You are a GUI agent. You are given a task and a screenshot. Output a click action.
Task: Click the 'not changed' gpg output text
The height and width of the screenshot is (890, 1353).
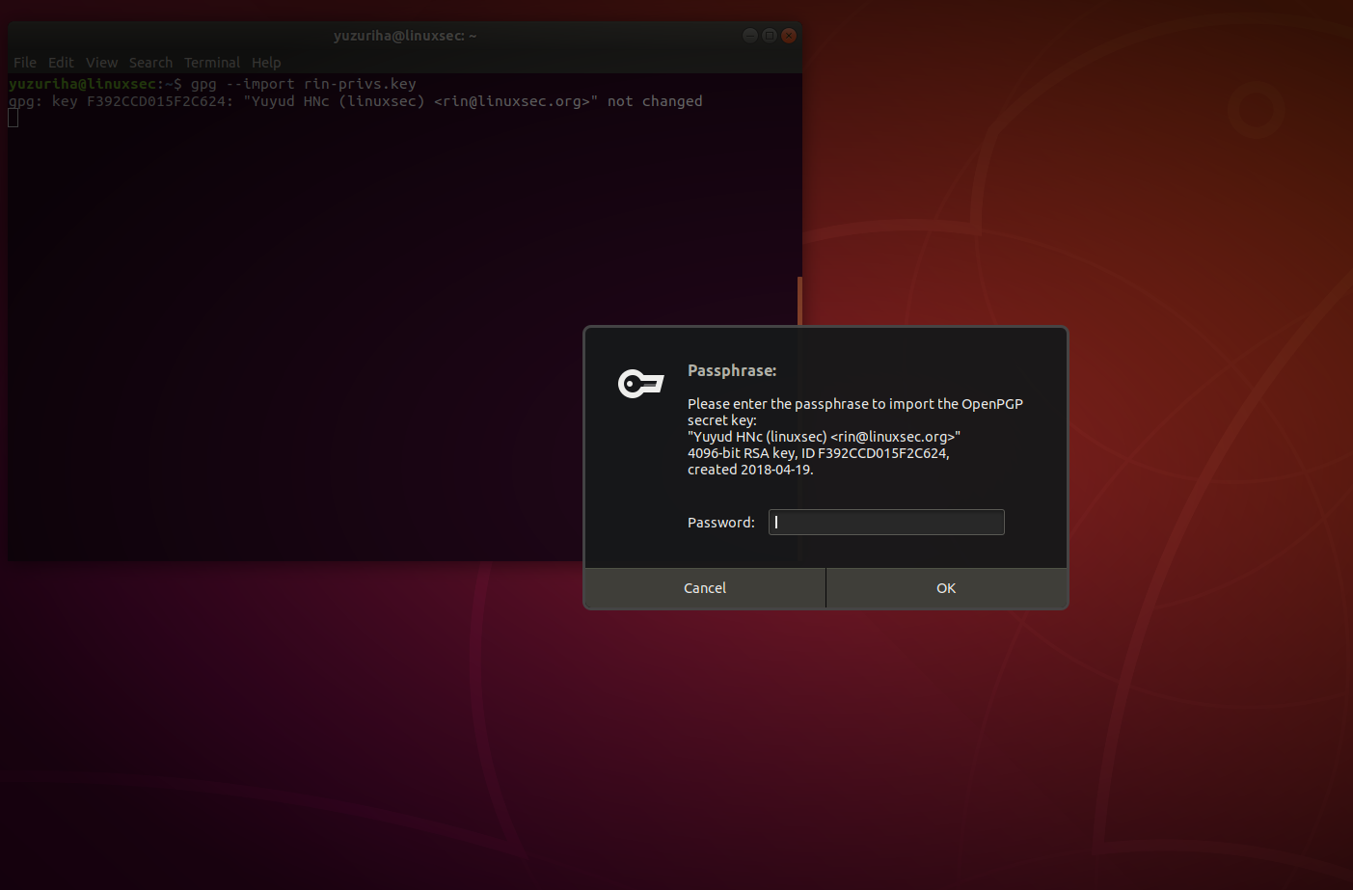[x=655, y=101]
